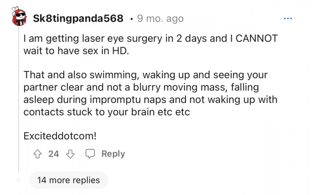The image size is (312, 195).
Task: Open the three-dot comment options menu
Action: coord(288,19)
